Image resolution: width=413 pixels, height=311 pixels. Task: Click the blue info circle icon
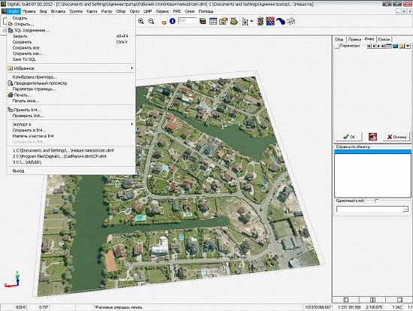(x=172, y=21)
